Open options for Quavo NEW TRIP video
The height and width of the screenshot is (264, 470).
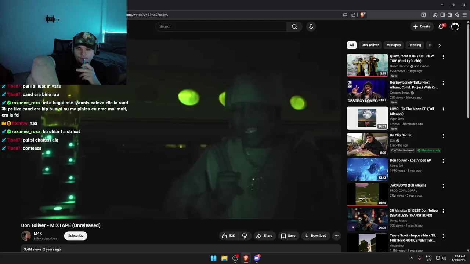tap(443, 57)
